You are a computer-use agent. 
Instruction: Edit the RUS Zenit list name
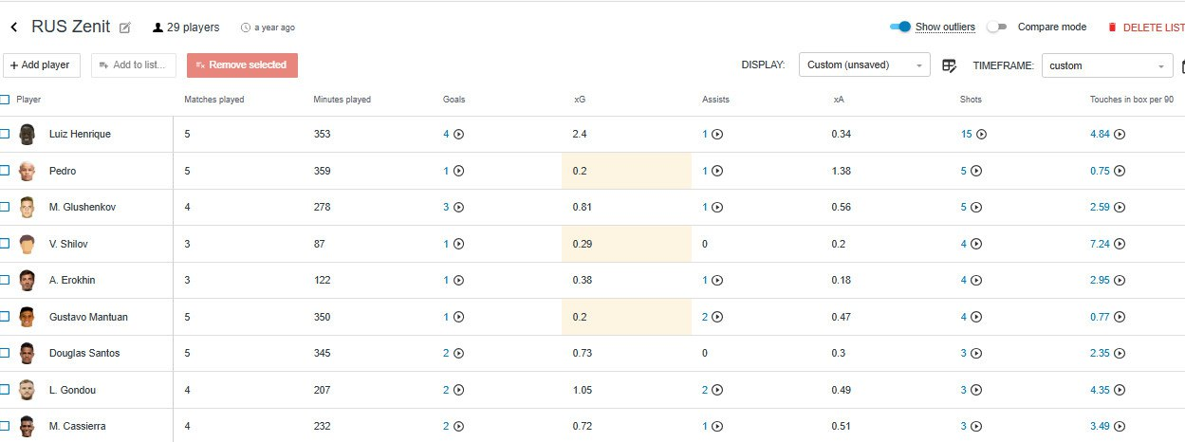[x=125, y=28]
